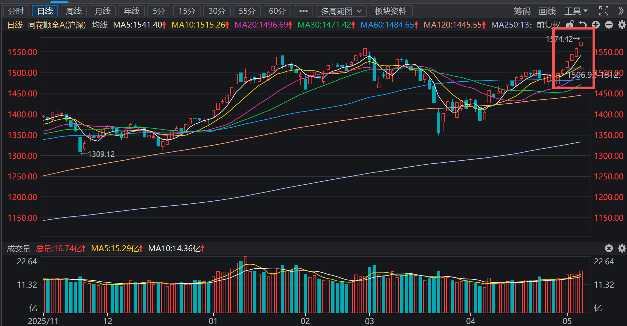Click the 画线 drawing button
The height and width of the screenshot is (326, 627).
547,11
